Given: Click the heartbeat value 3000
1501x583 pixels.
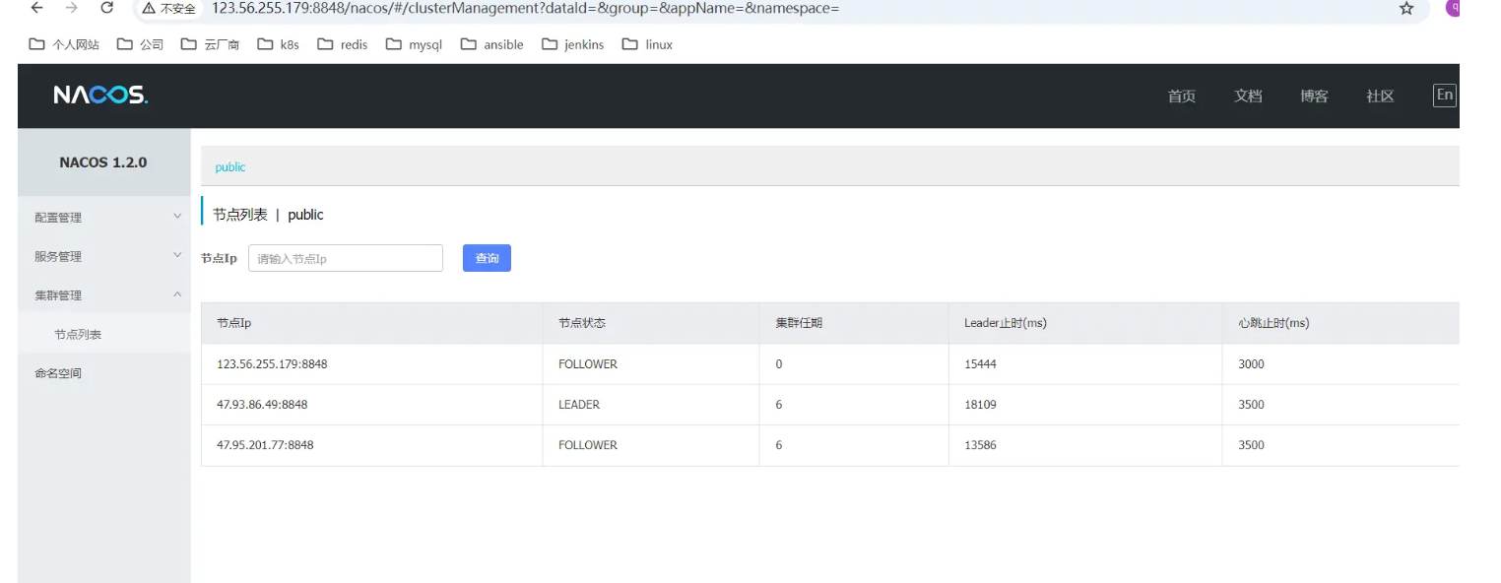Looking at the screenshot, I should pos(1251,364).
